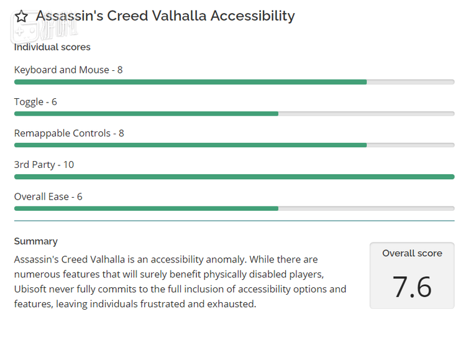Click the 7.6 overall score number
The width and height of the screenshot is (466, 337).
click(412, 286)
